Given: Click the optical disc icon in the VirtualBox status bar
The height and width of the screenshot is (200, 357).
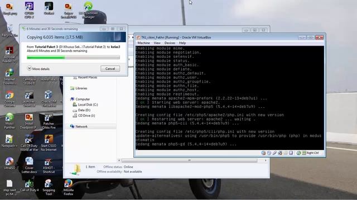Looking at the screenshot, I should click(x=269, y=153).
